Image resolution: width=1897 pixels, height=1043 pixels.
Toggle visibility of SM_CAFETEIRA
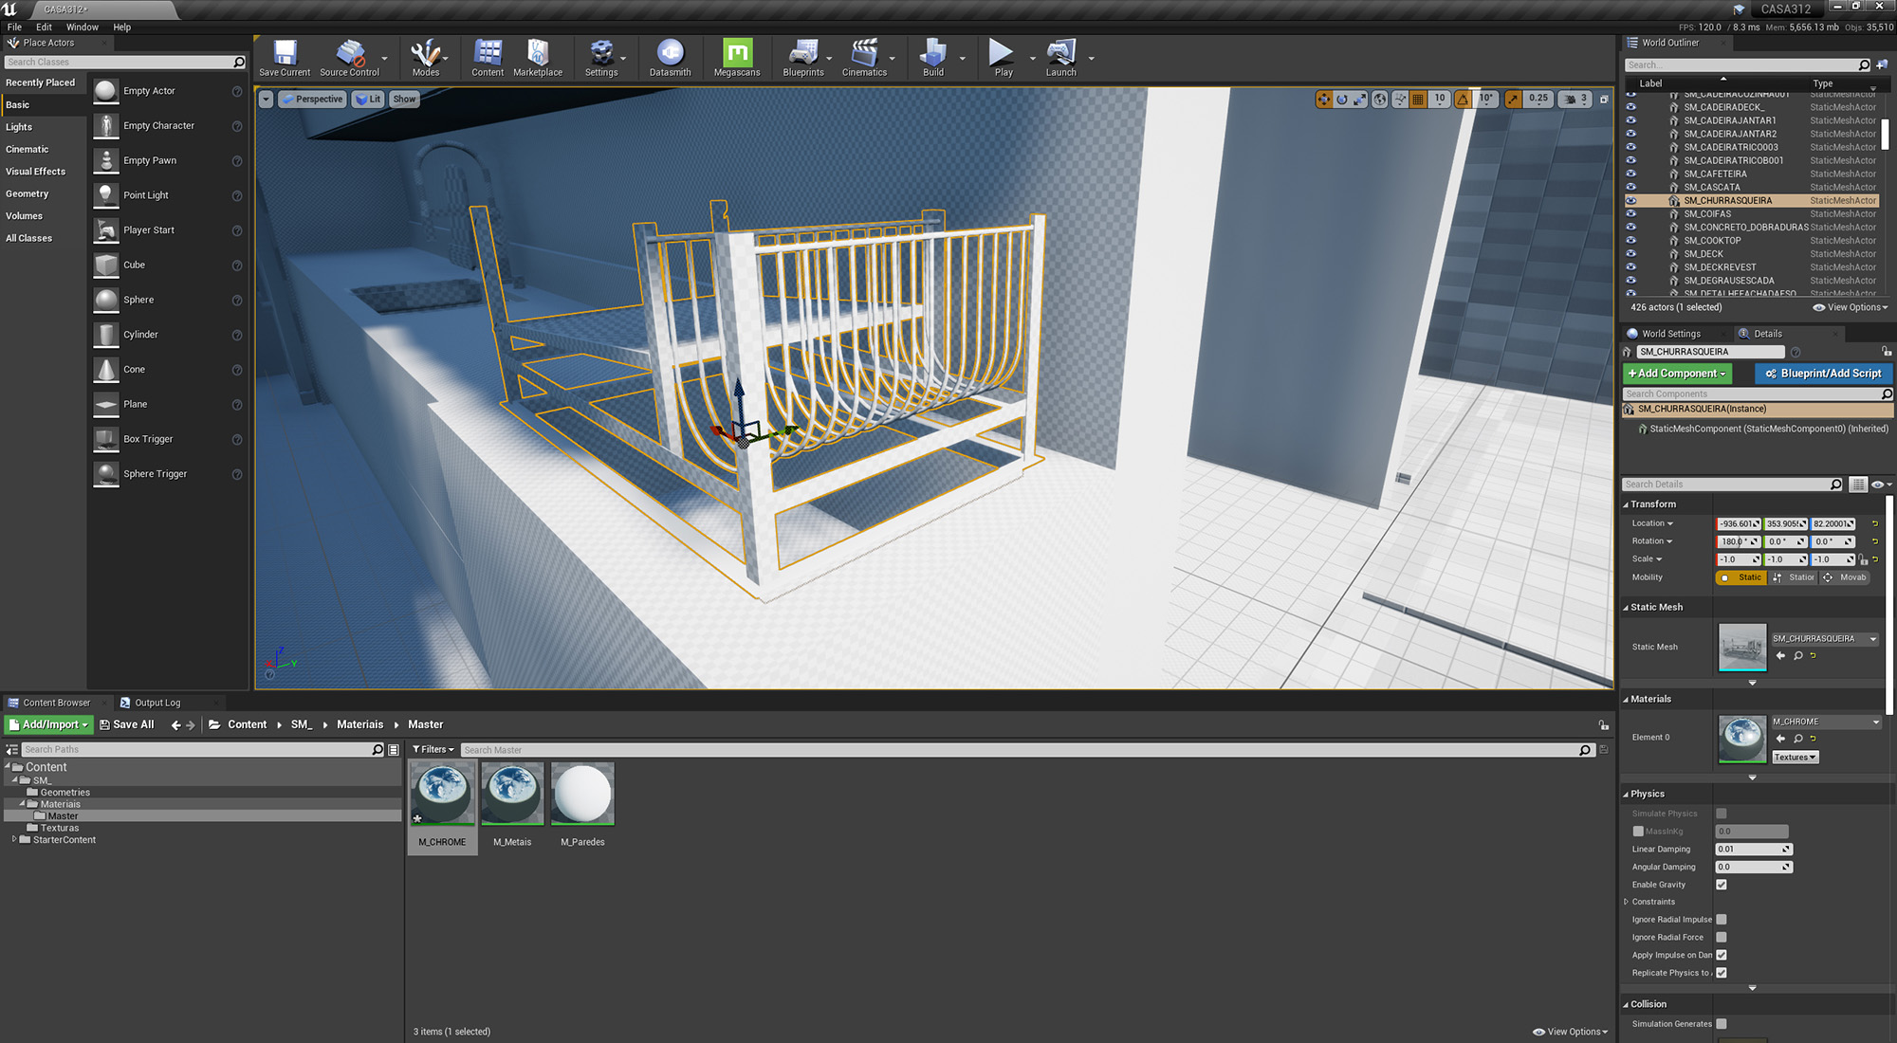[x=1630, y=174]
